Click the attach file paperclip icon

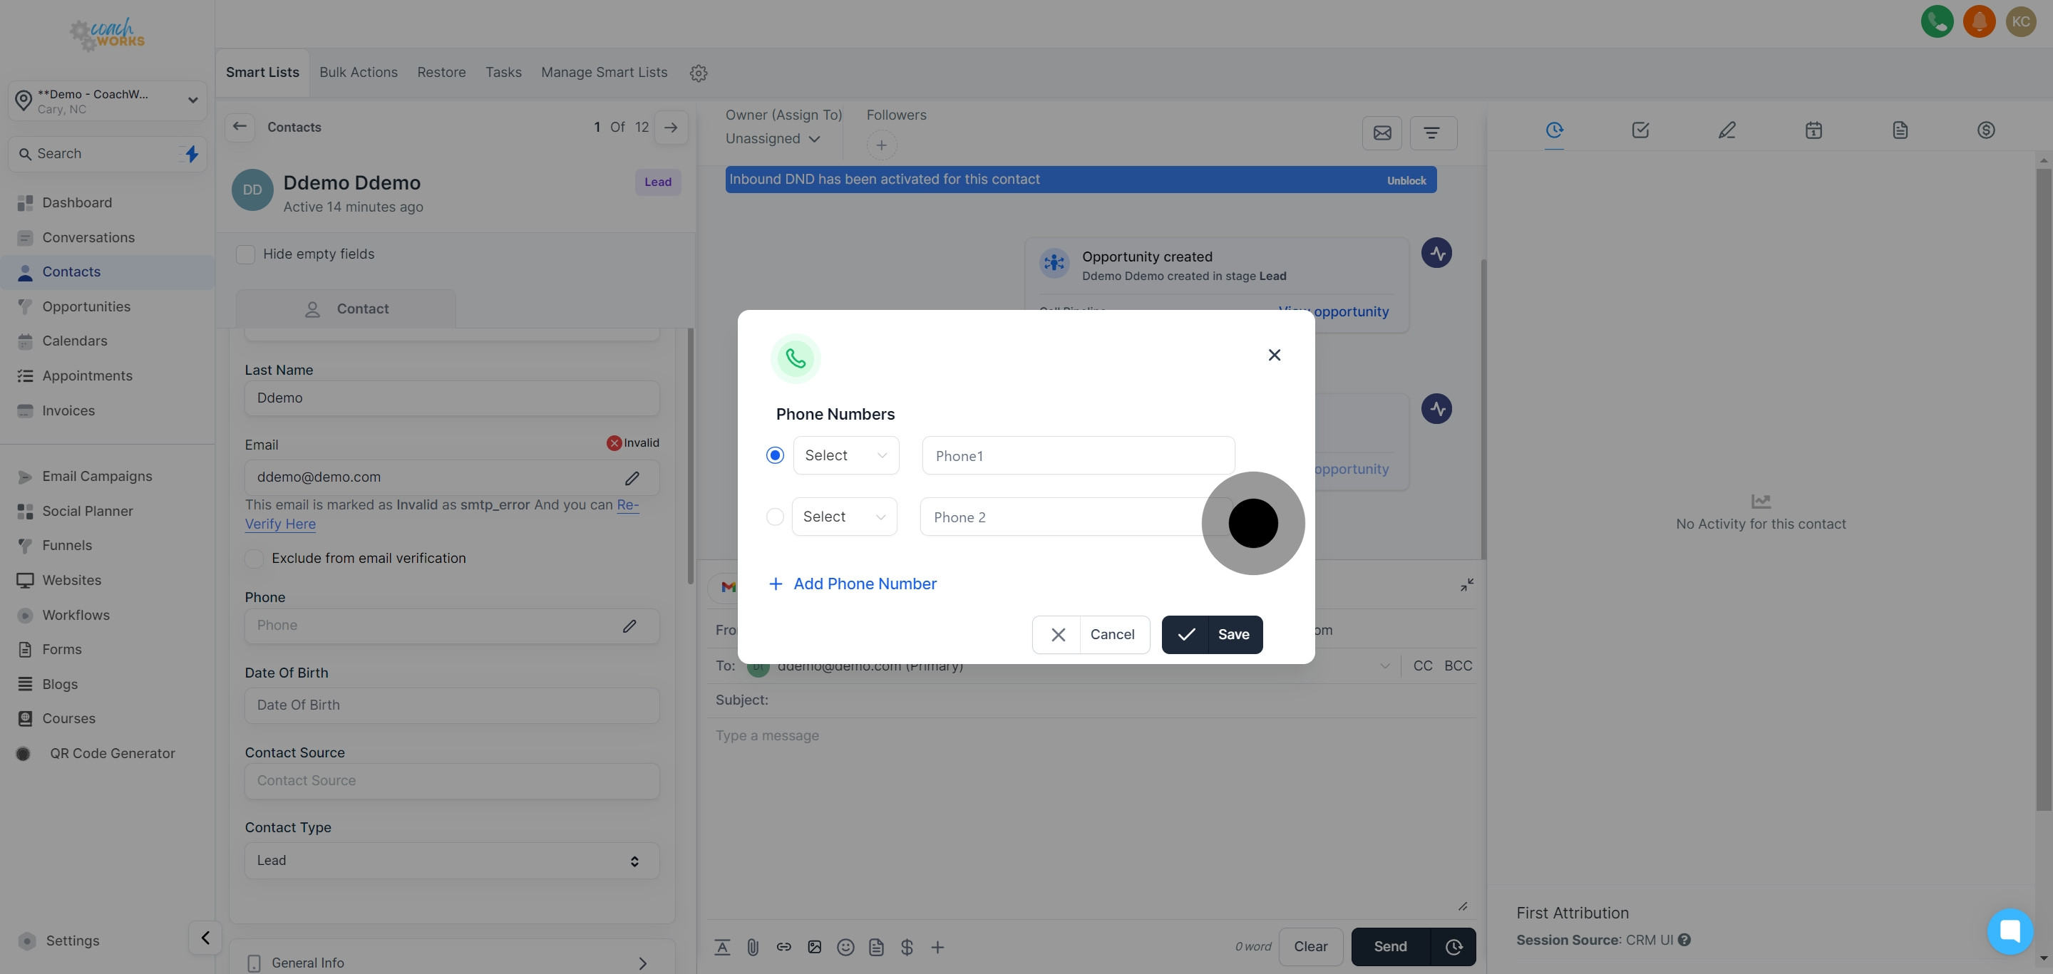pos(752,947)
